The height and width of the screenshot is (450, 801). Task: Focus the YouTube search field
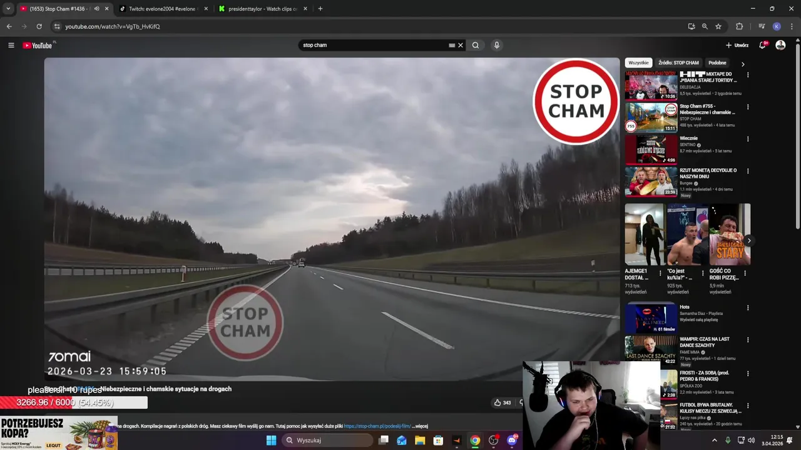[x=372, y=45]
